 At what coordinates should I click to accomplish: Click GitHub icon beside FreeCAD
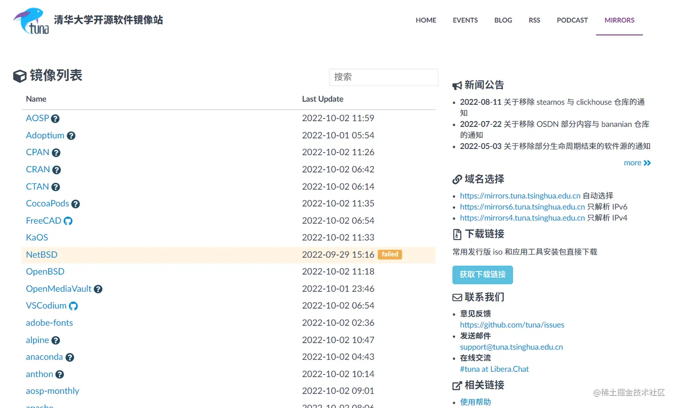click(x=68, y=221)
